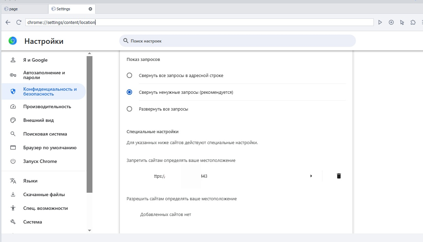423x242 pixels.
Task: Reload the current settings page
Action: click(x=19, y=22)
